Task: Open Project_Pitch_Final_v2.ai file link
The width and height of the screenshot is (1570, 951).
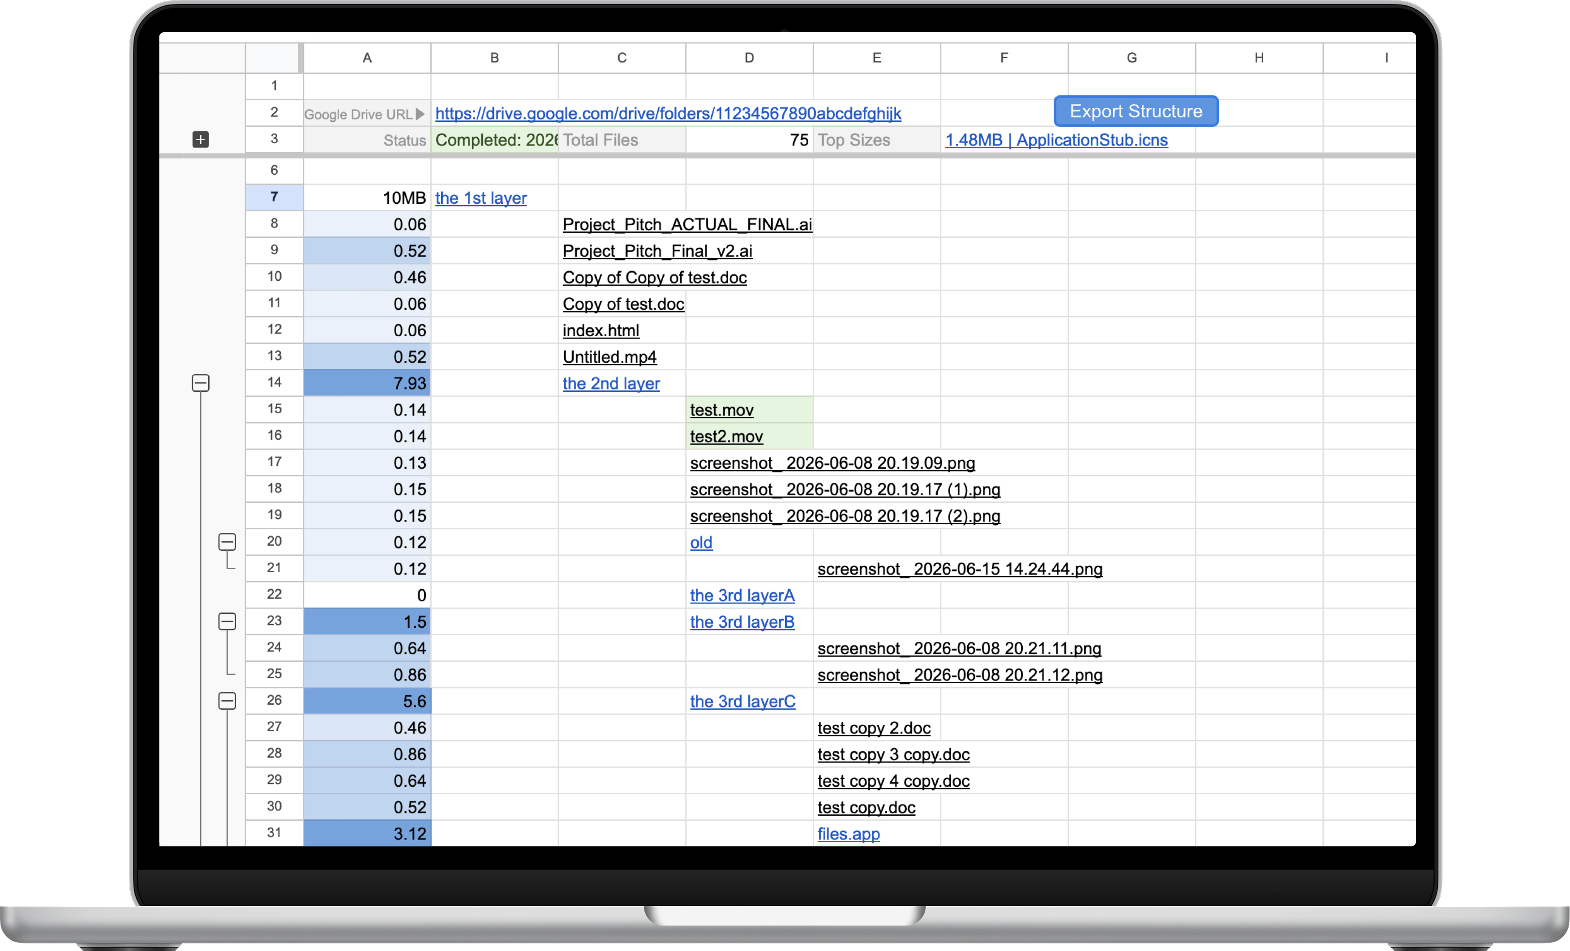Action: 657,252
